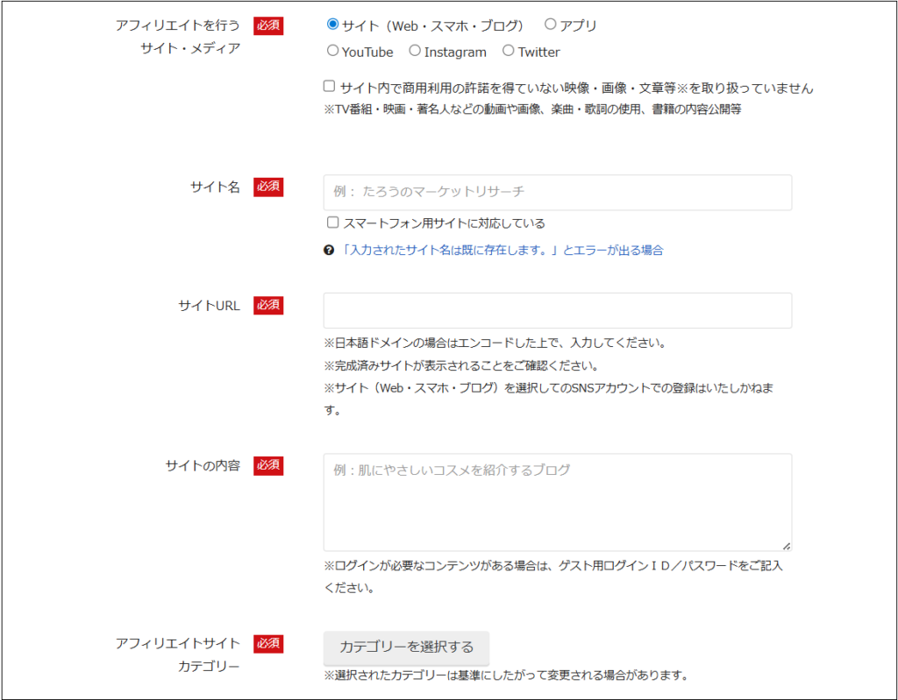The height and width of the screenshot is (700, 898).
Task: Click the 必須 badge beside サイト名
Action: [x=269, y=187]
